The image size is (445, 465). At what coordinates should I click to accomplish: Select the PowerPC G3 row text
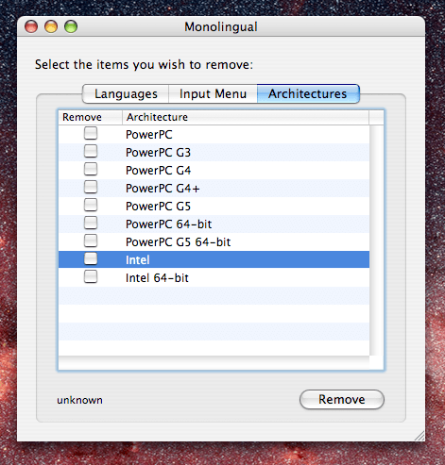[158, 153]
